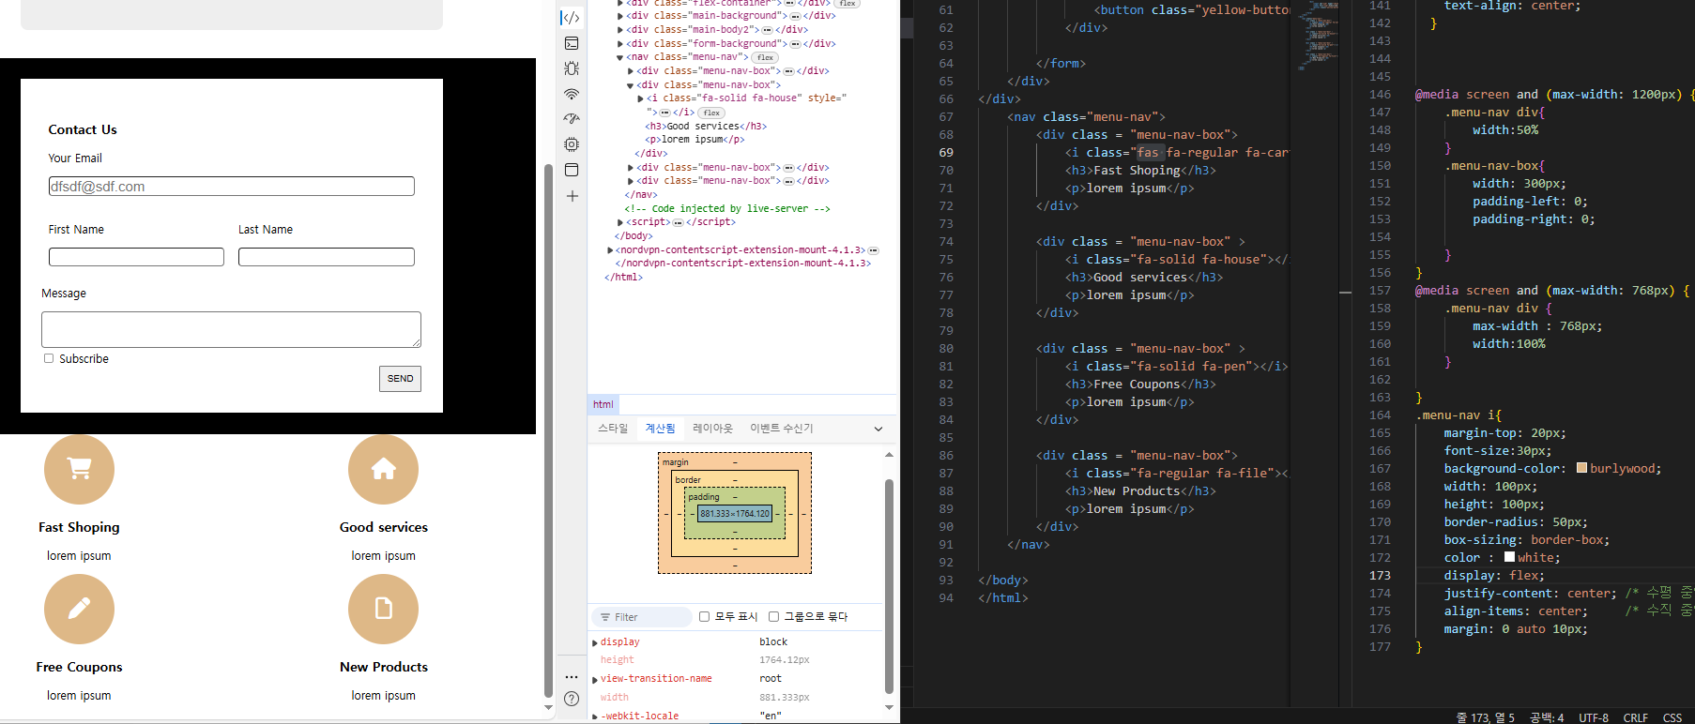Add another DevTools tool with plus icon

(x=572, y=196)
